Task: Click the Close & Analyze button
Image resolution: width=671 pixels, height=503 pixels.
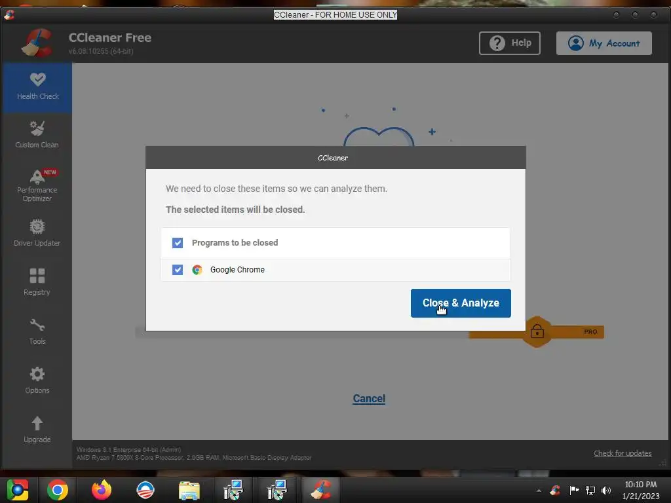Action: pos(461,303)
